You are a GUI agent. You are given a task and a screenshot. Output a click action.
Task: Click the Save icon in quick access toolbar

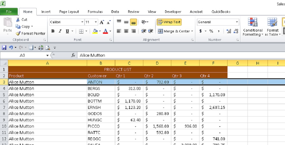(x=4, y=48)
